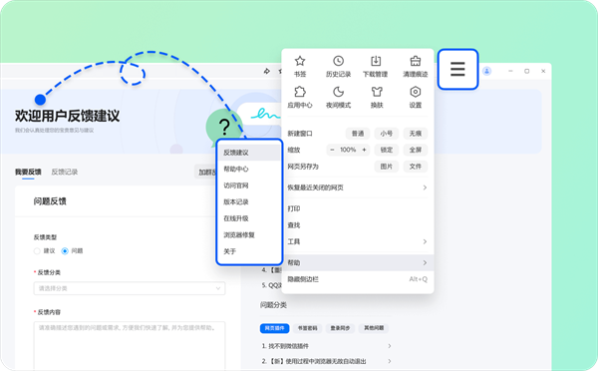
Task: Open the 书签 bookmarks star icon
Action: (300, 61)
